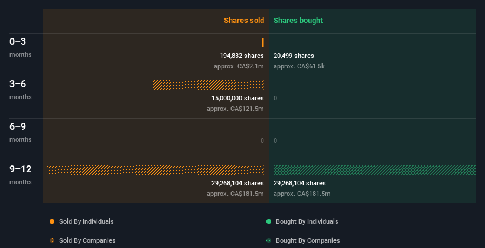Click the small orange 0–3 months sold bar
The image size is (485, 248).
point(263,43)
